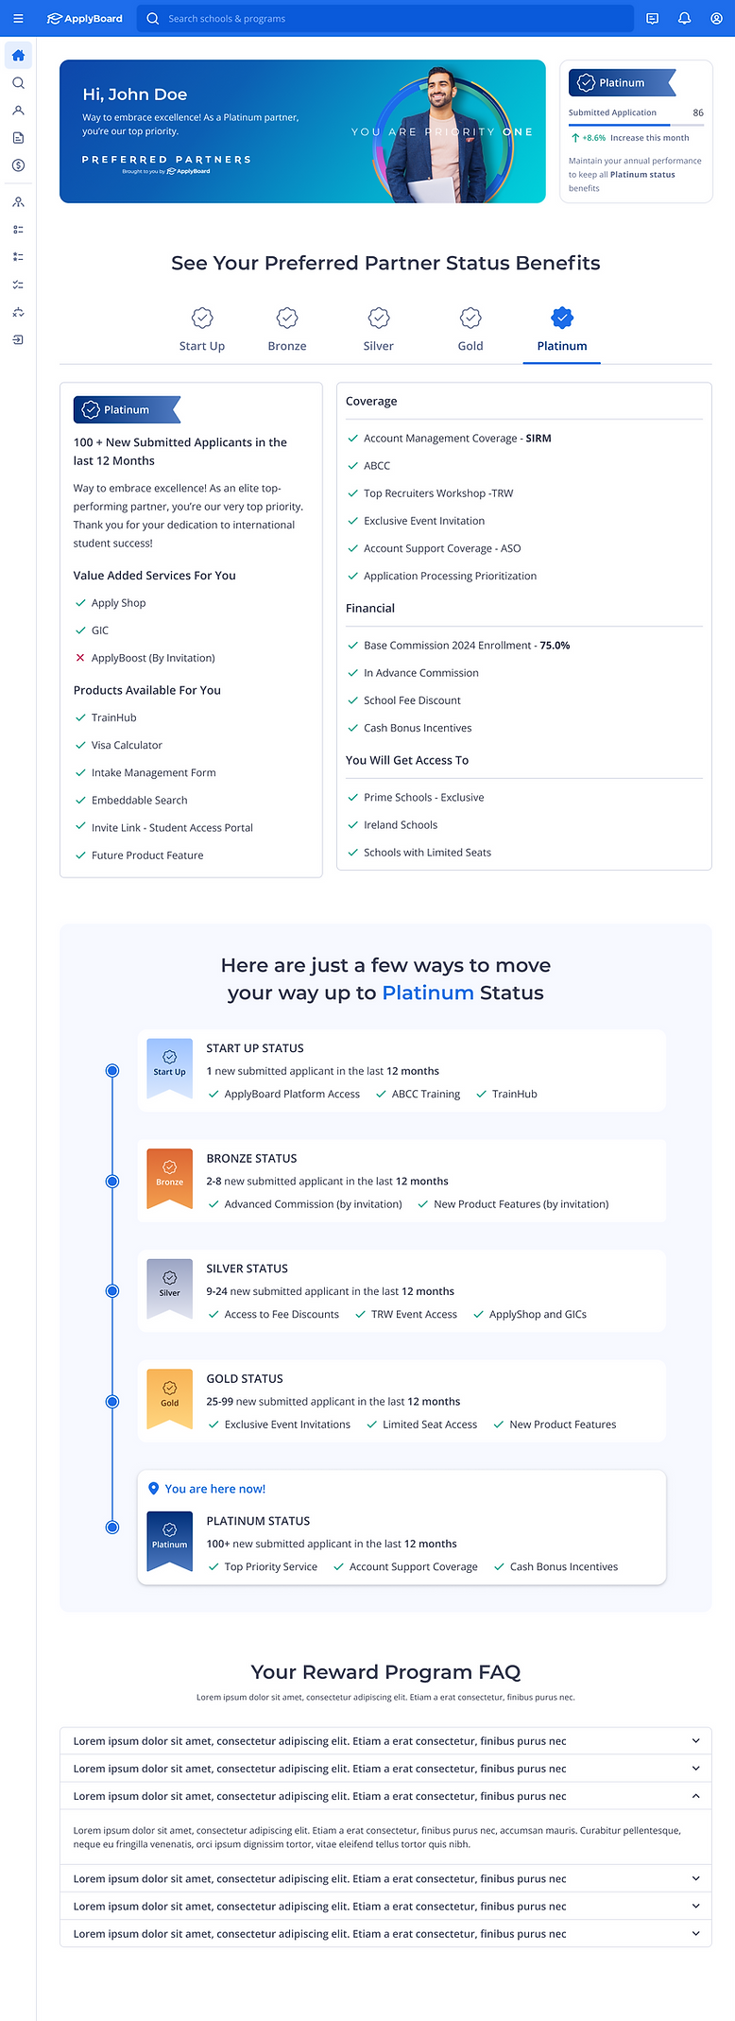The image size is (735, 2021).
Task: Open the document icon in the sidebar
Action: click(x=18, y=138)
